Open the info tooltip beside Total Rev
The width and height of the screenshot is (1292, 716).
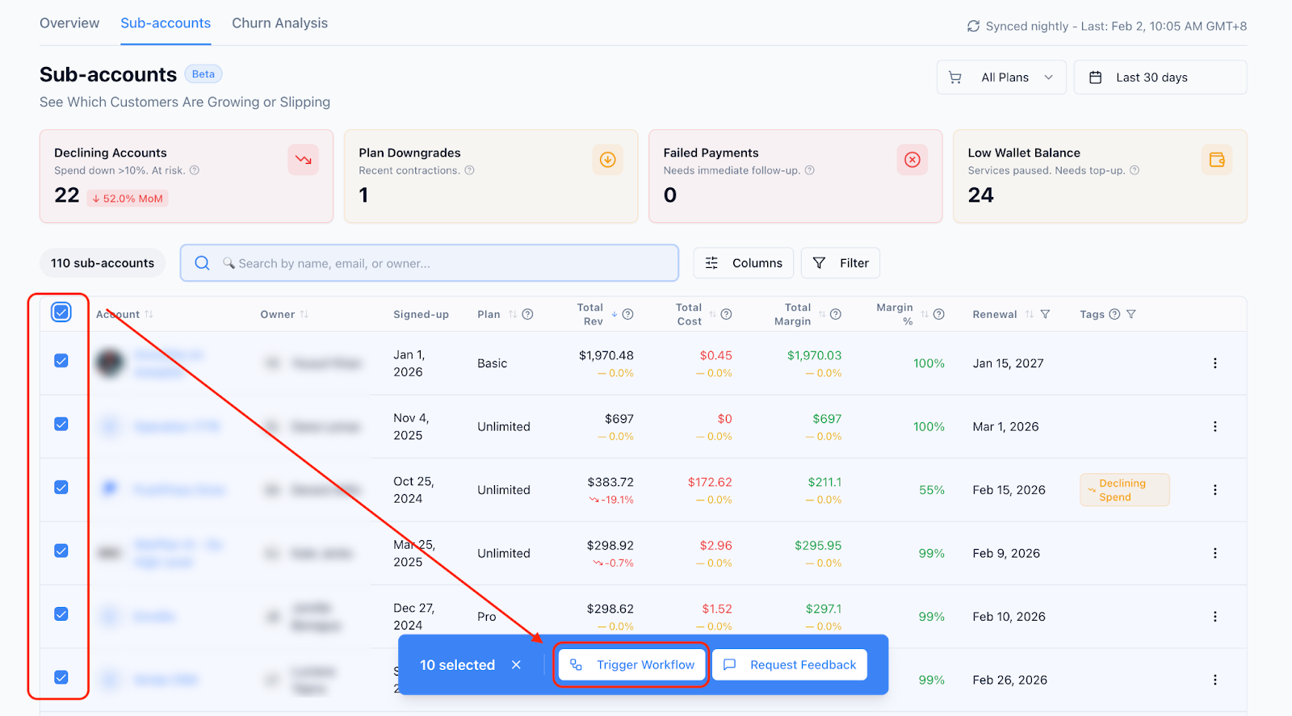(627, 314)
